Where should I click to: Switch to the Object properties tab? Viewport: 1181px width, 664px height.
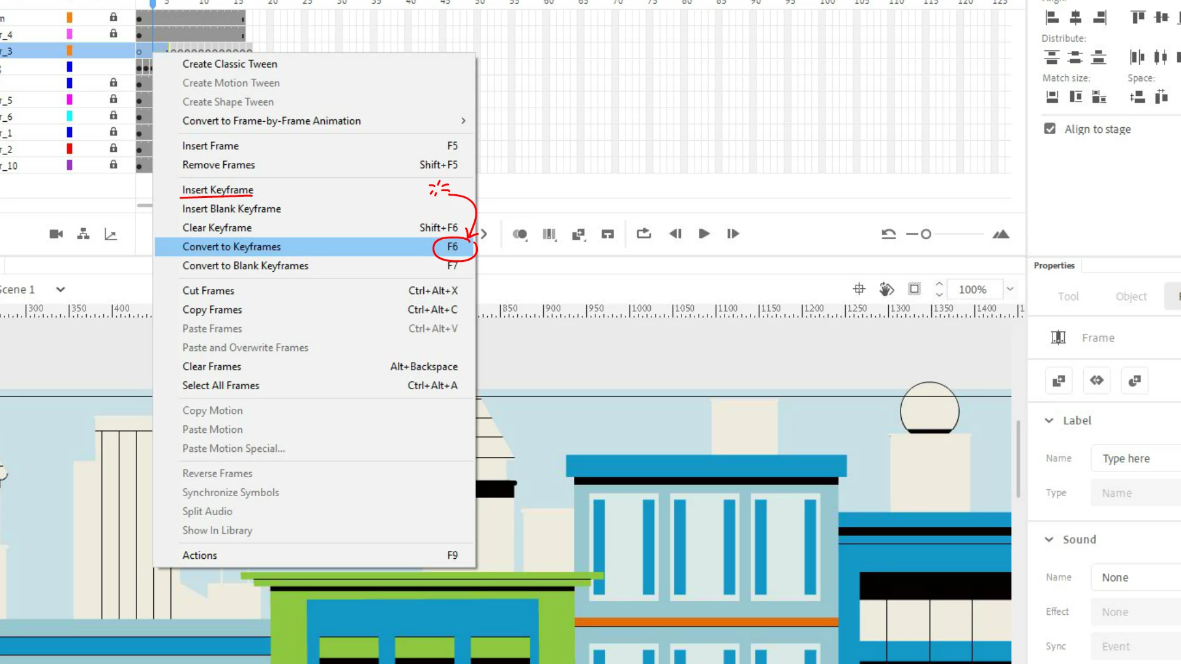click(x=1131, y=296)
